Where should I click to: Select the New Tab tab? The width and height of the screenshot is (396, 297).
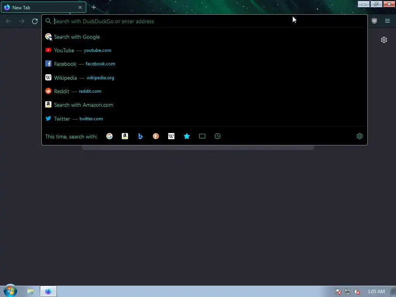43,7
